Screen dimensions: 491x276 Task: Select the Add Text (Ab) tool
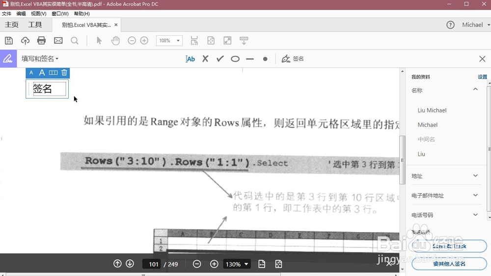[x=190, y=59]
